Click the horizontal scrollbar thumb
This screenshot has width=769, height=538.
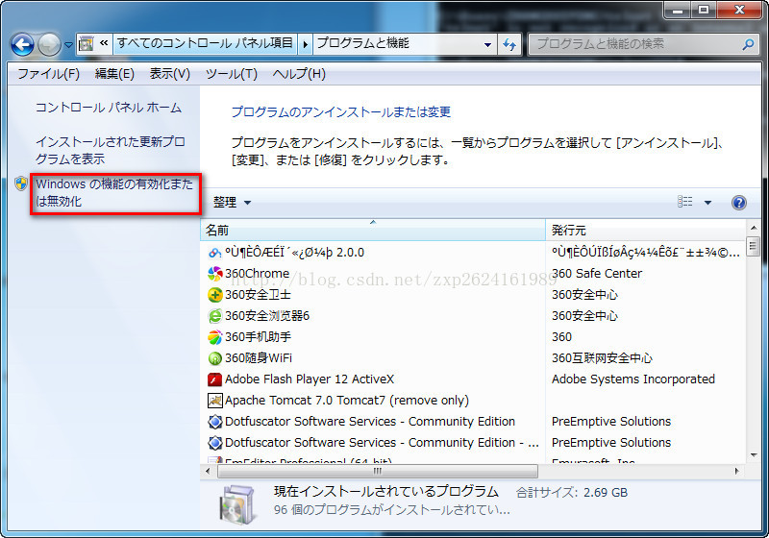point(377,472)
